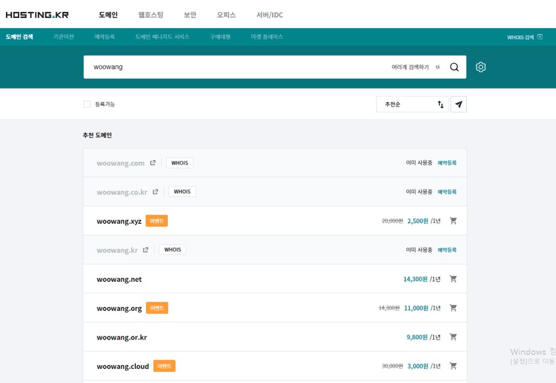
Task: Expand the 추천순 sort dropdown
Action: 412,104
